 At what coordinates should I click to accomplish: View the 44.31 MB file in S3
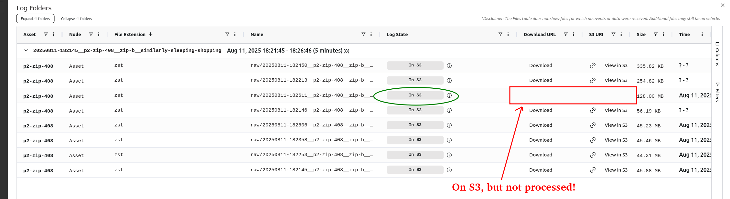click(616, 155)
